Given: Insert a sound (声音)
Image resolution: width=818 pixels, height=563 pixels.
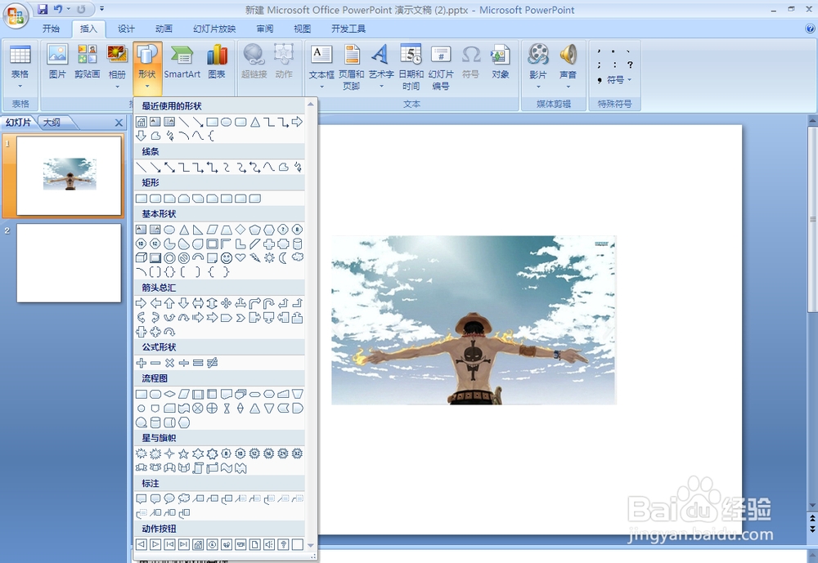Looking at the screenshot, I should point(569,67).
